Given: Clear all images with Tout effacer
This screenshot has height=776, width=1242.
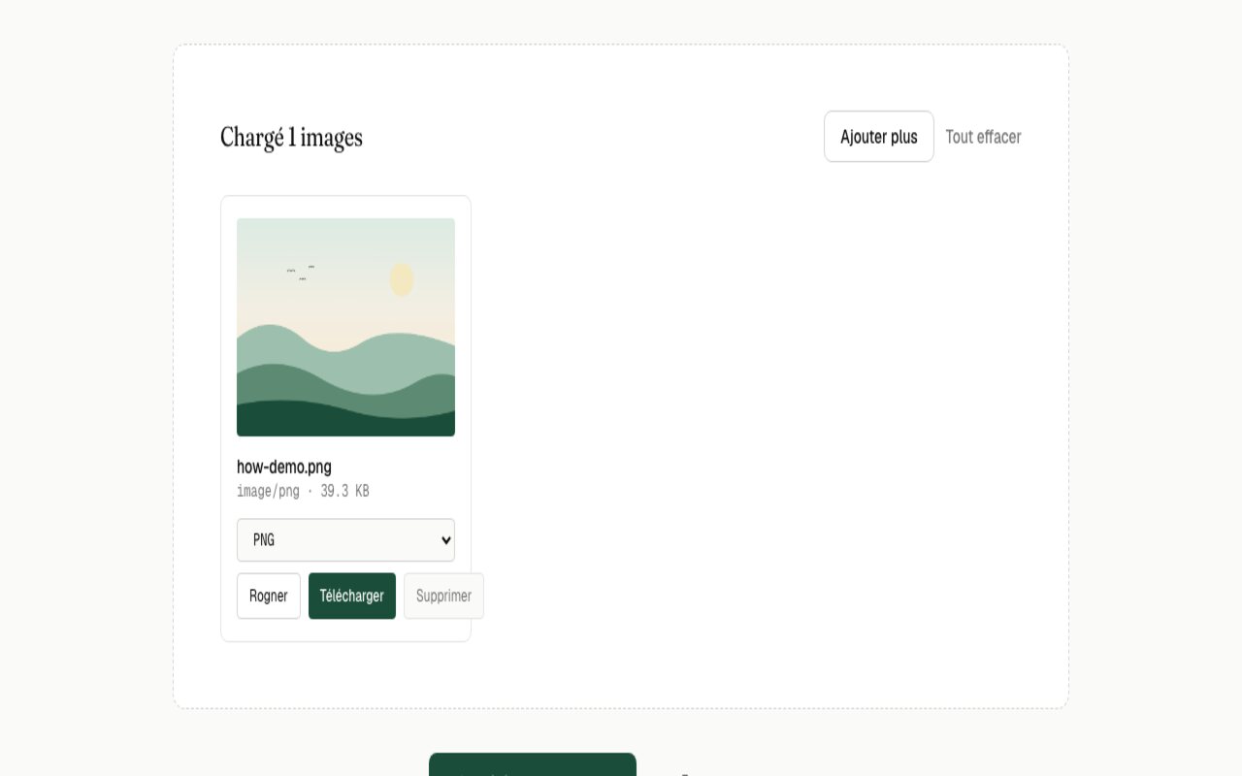Looking at the screenshot, I should pos(983,137).
